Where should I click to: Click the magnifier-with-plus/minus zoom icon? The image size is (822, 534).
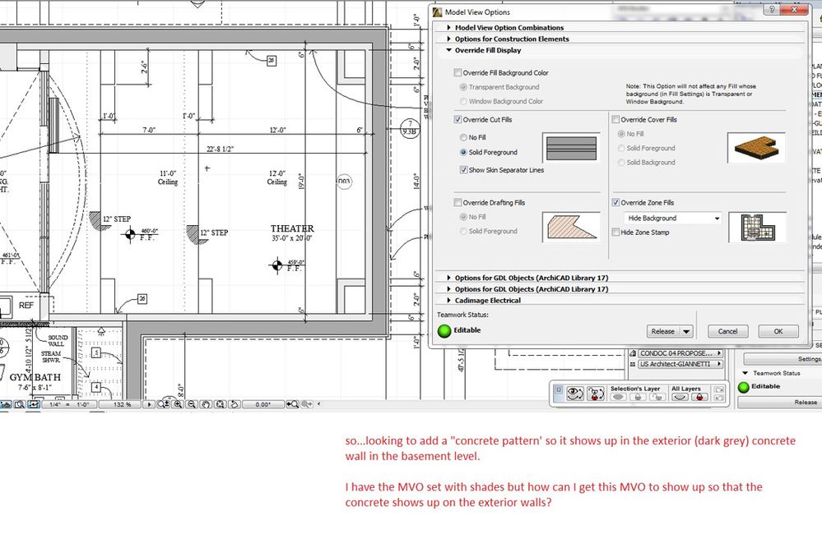[164, 404]
